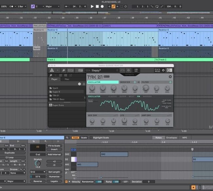Click the info icon in Reaktor toolbar
The width and height of the screenshot is (213, 191).
[128, 70]
